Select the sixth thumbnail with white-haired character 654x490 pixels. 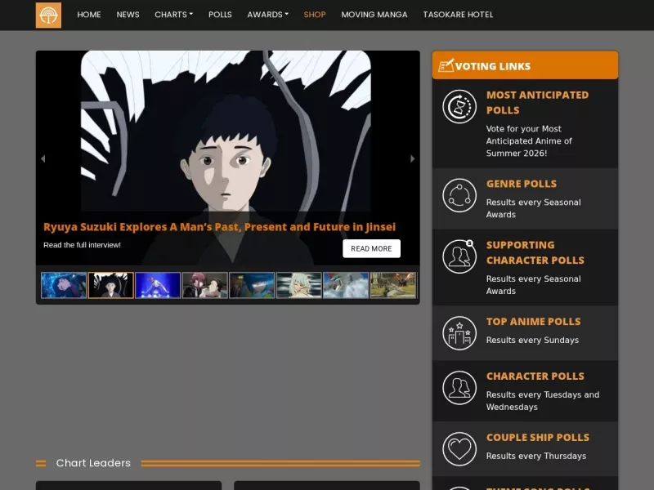[x=299, y=285]
